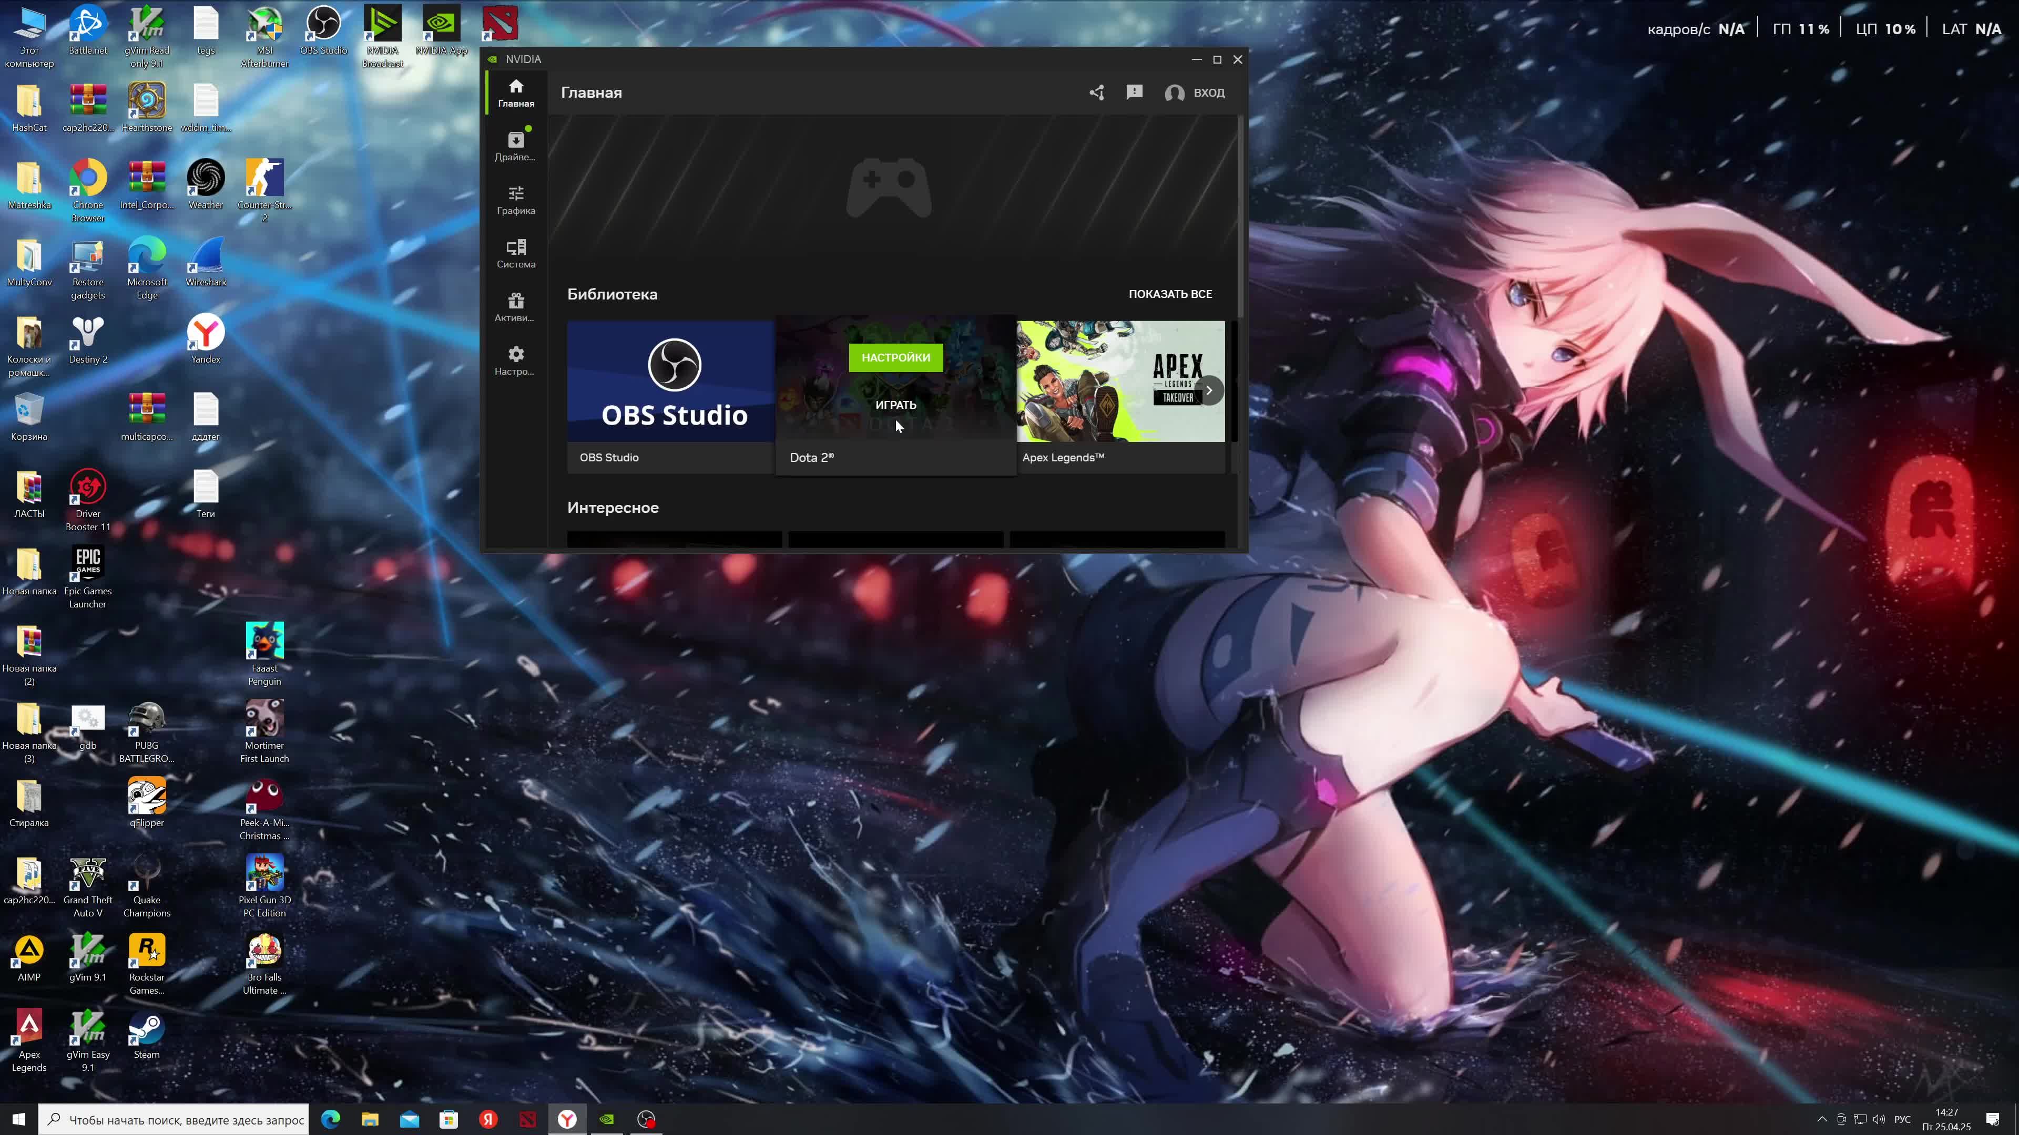Open the Drivers tab in NVIDIA sidebar
2019x1135 pixels.
tap(516, 146)
